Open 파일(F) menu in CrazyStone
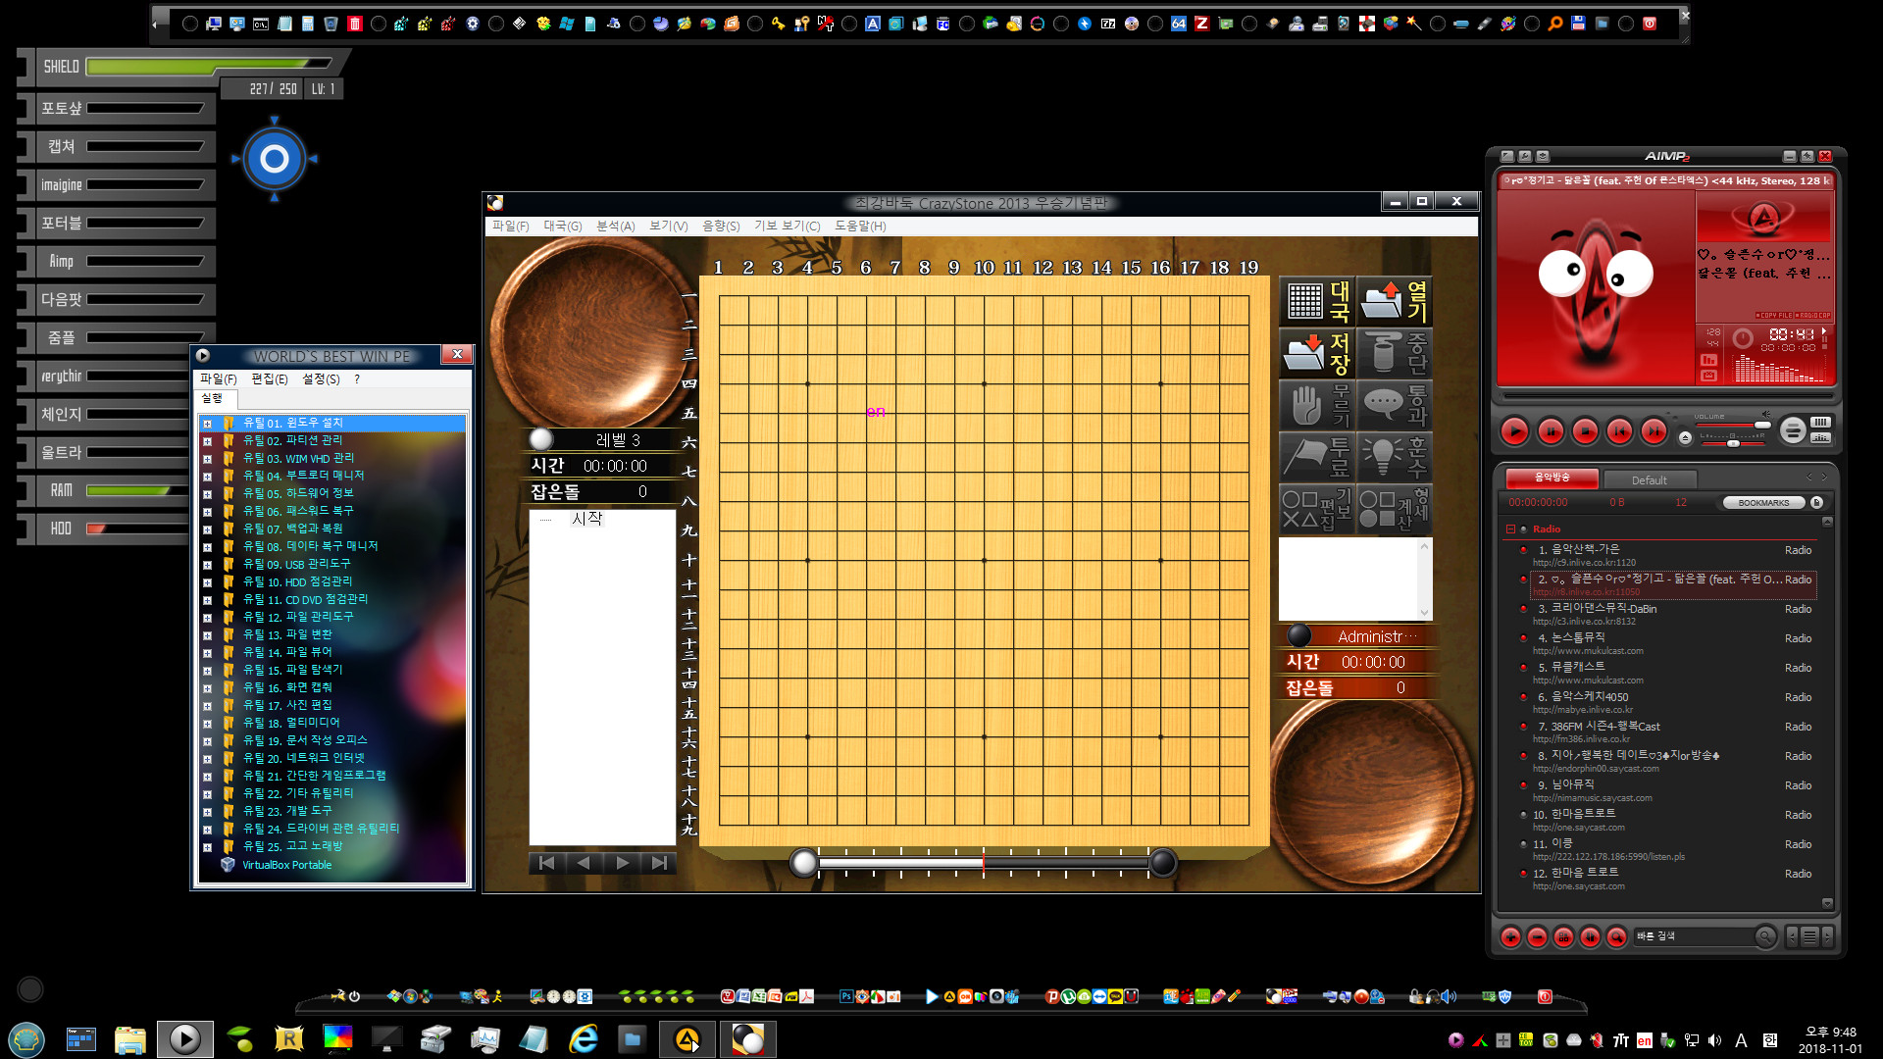This screenshot has width=1883, height=1059. click(510, 227)
